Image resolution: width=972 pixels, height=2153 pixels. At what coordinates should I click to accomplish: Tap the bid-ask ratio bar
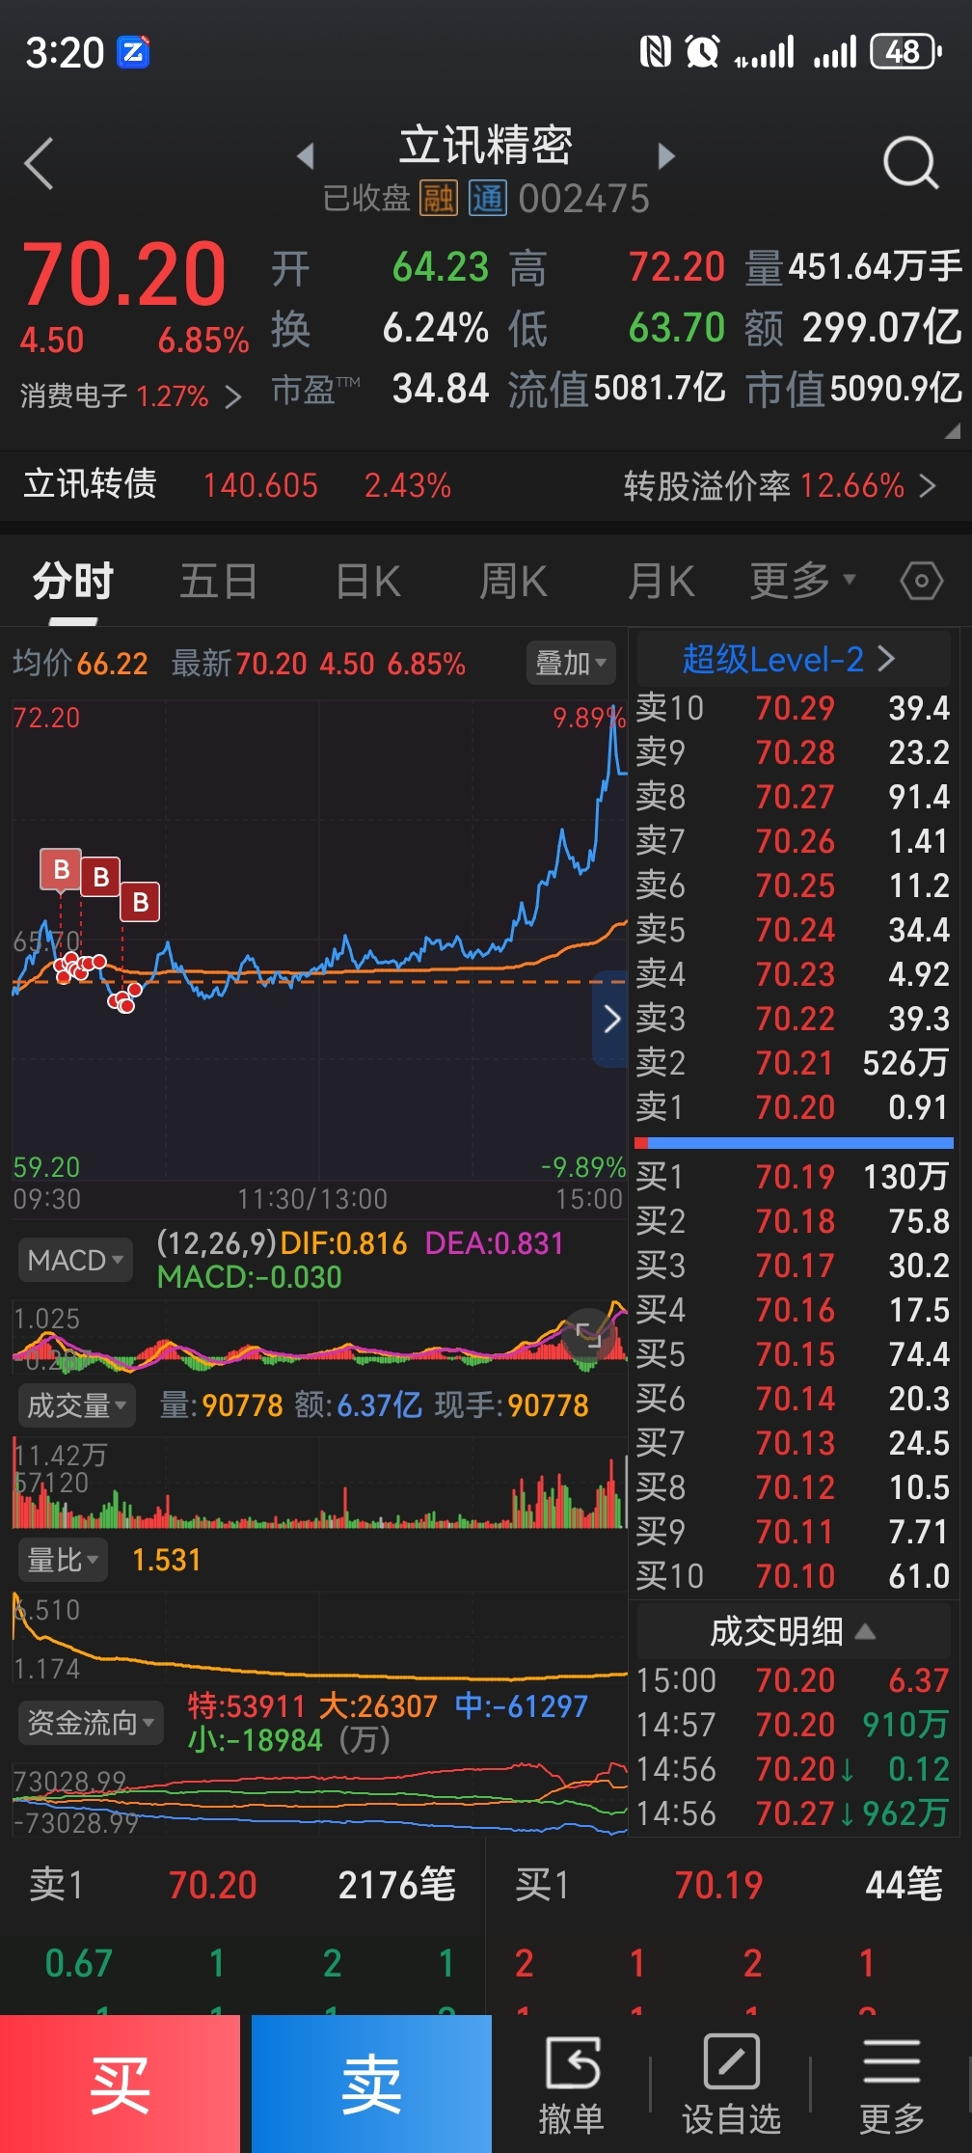coord(794,1143)
